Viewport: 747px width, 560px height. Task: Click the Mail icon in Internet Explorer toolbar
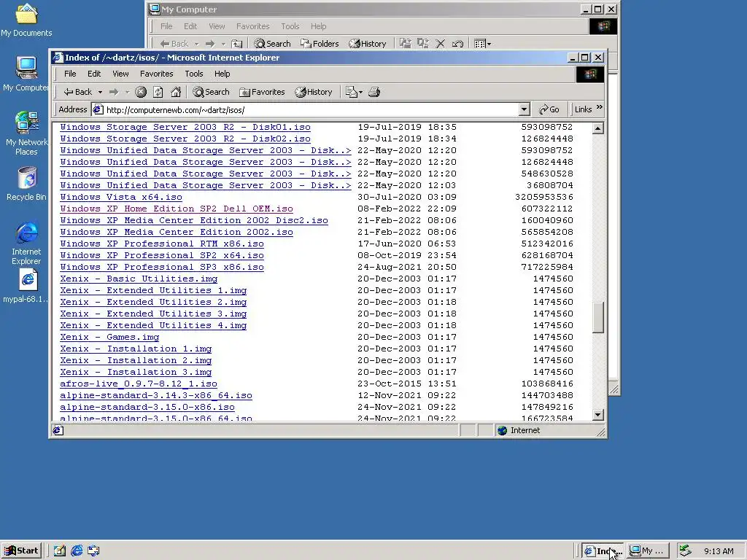tap(351, 92)
